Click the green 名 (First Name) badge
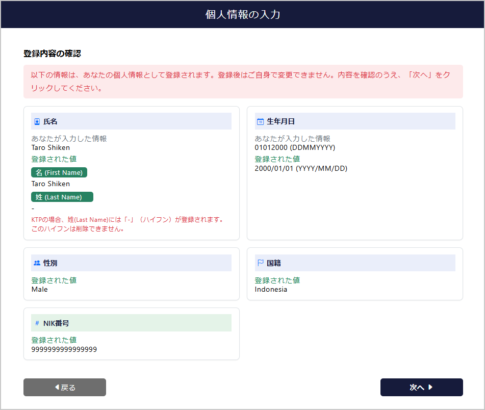Screen dimensions: 485x410 pos(59,172)
